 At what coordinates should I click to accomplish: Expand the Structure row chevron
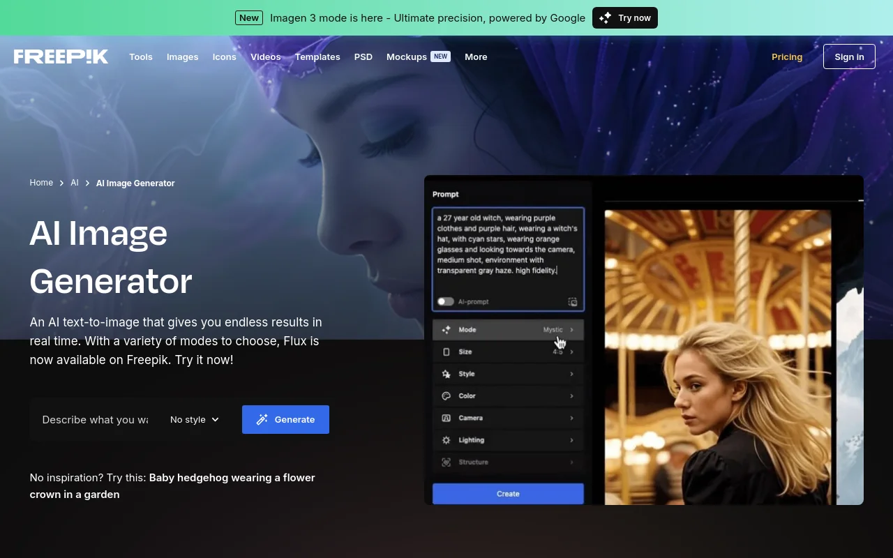[572, 462]
